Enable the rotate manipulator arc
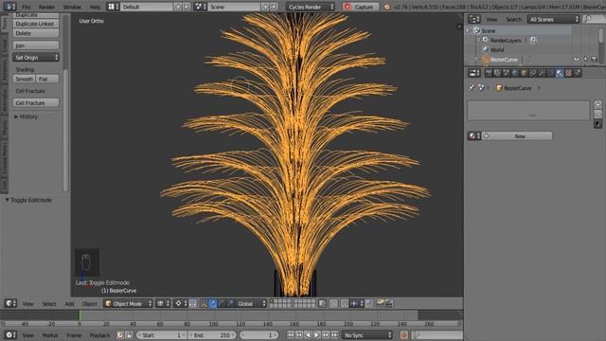606x341 pixels. (x=222, y=303)
